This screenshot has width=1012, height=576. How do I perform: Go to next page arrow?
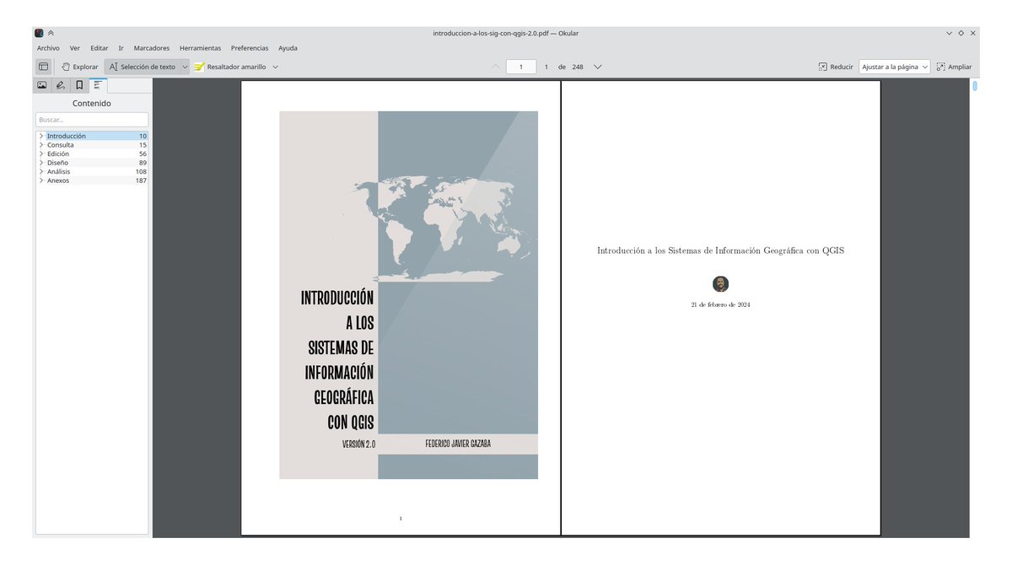pyautogui.click(x=598, y=67)
